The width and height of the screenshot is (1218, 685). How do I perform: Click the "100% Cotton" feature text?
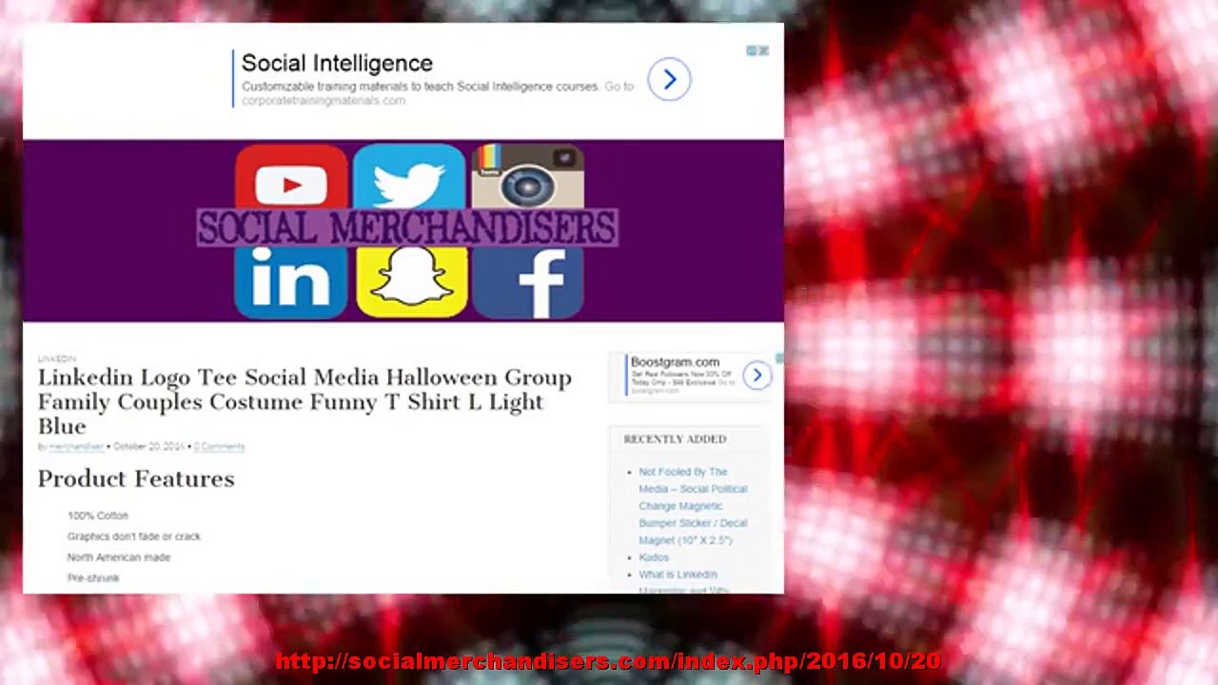97,516
